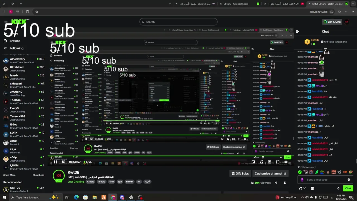Open recommended CCT_CS channel
Viewport: 357px width, 201px height.
click(24, 189)
